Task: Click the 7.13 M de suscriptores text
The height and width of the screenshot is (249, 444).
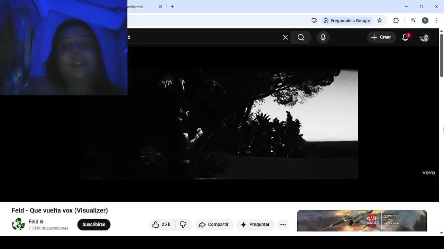Action: 48,228
